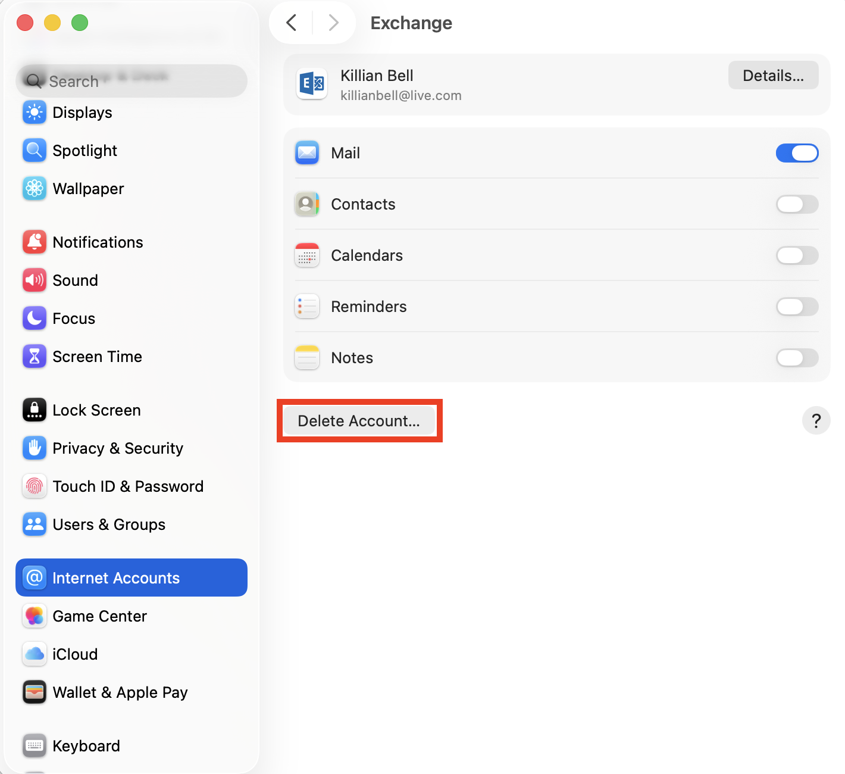The image size is (845, 774).
Task: Click the Focus moon icon
Action: [34, 319]
